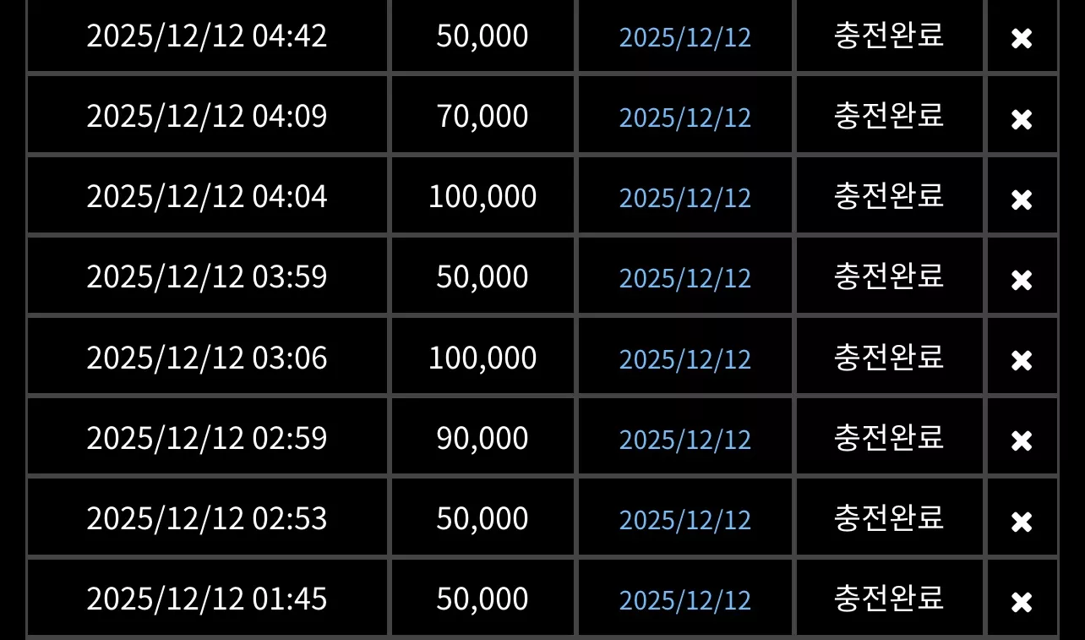The image size is (1085, 640).
Task: Open blue date link beside 100,000 at 04:04
Action: (685, 198)
